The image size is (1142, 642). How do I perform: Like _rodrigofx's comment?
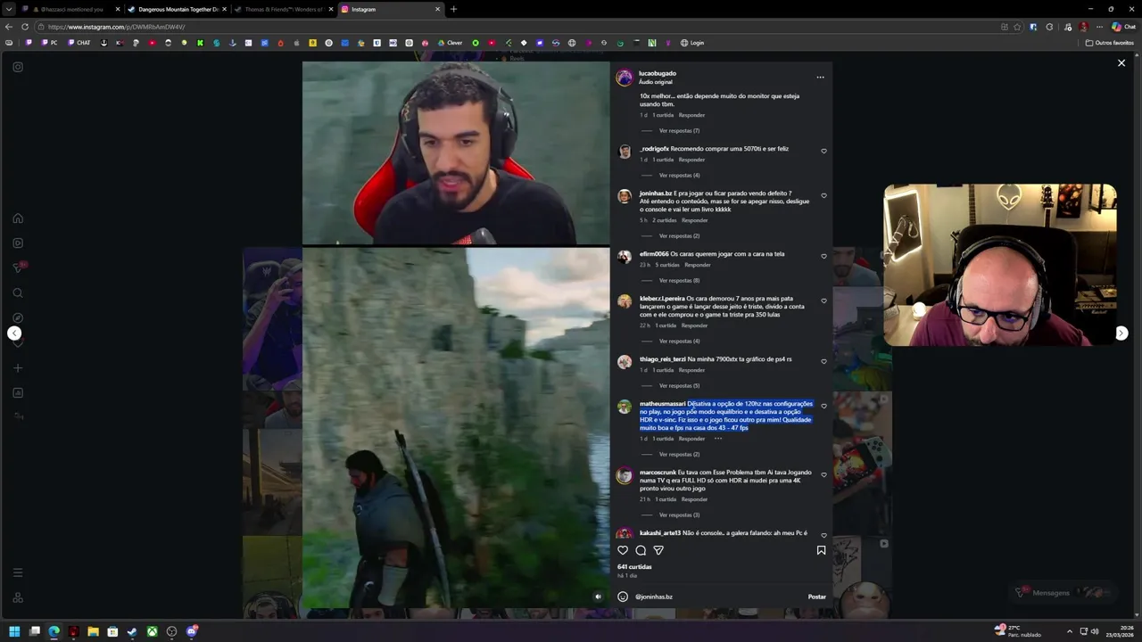(x=823, y=152)
